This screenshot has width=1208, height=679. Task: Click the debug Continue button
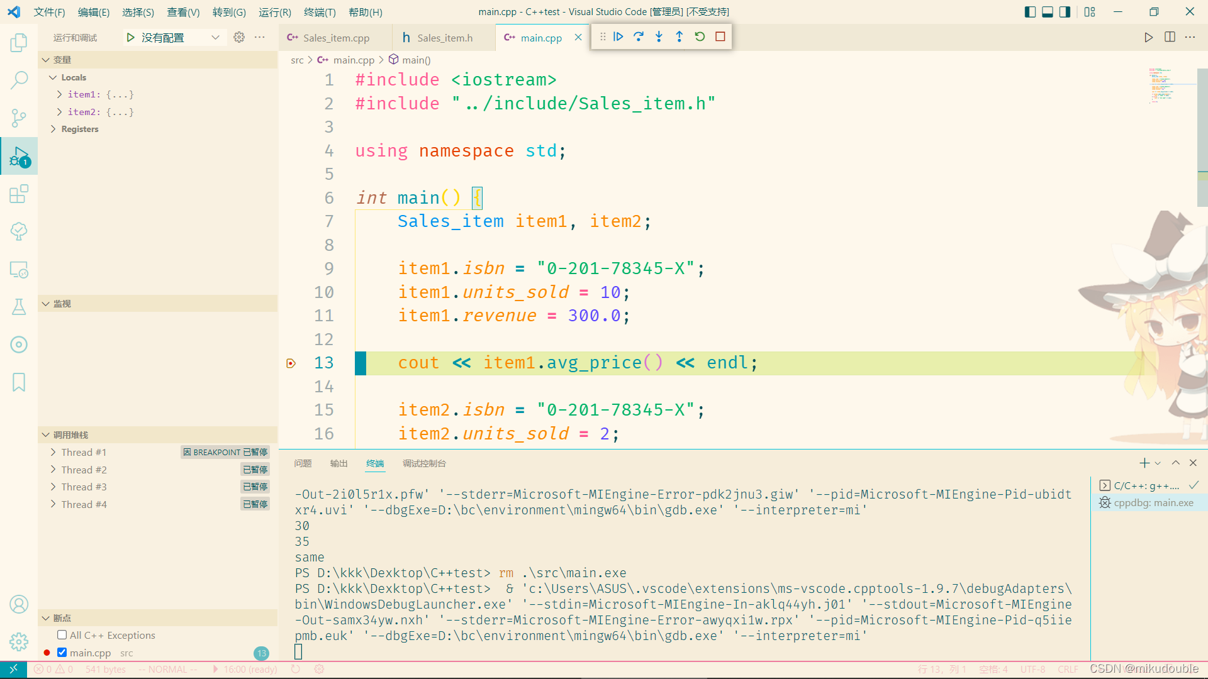click(x=618, y=37)
